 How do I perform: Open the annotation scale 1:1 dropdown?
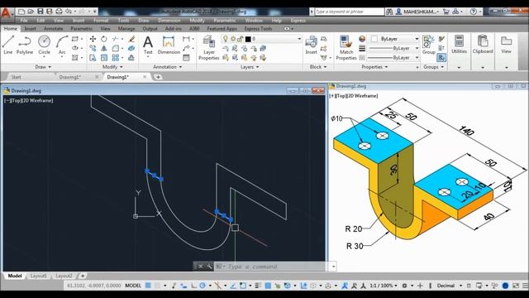384,286
